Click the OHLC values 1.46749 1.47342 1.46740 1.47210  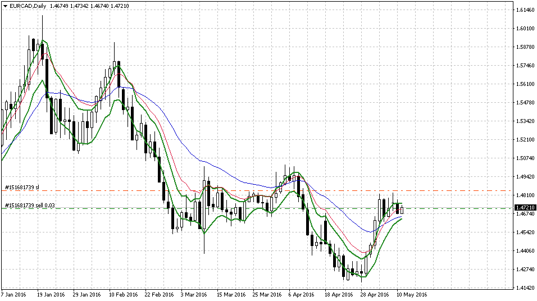[89, 6]
